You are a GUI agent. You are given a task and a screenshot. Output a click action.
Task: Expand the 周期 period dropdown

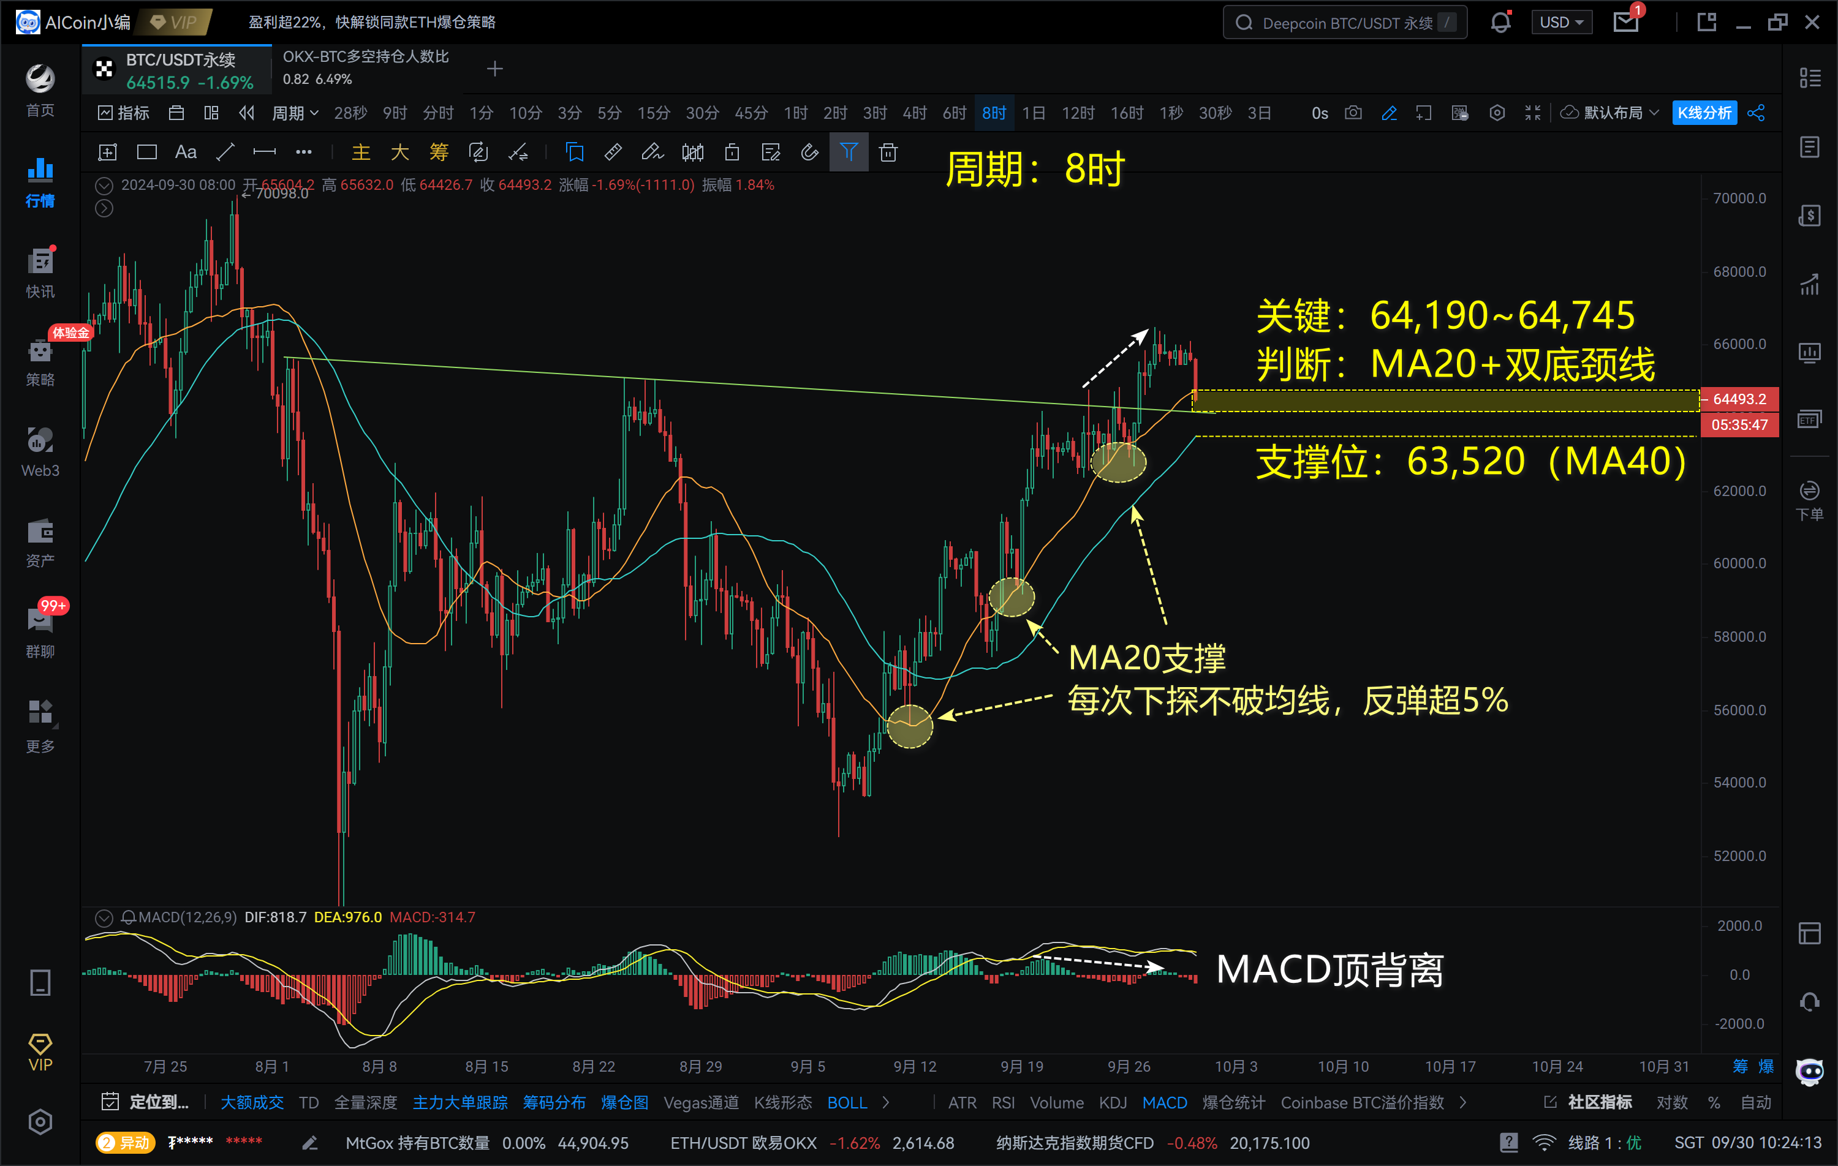tap(295, 113)
